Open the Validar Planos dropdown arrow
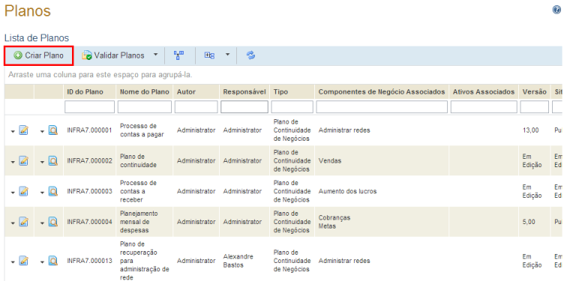 coord(155,55)
